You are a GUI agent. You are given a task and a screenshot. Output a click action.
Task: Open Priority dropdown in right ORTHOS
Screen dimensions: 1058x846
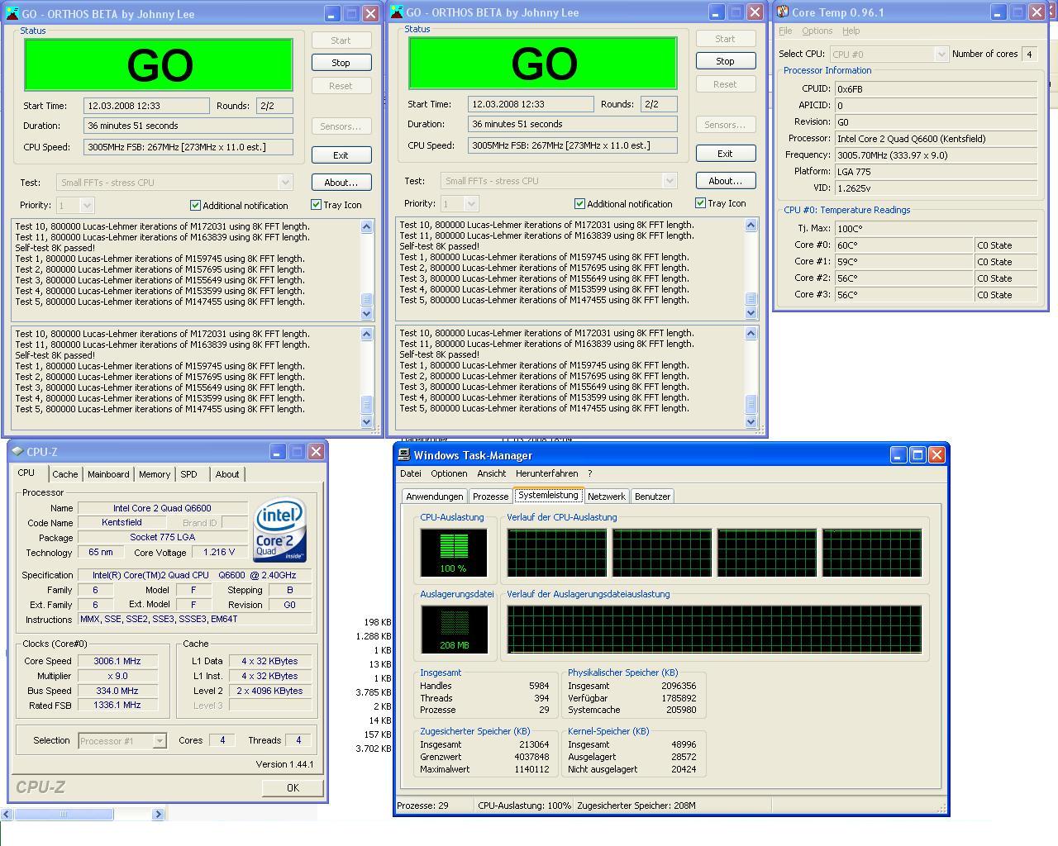click(x=471, y=203)
